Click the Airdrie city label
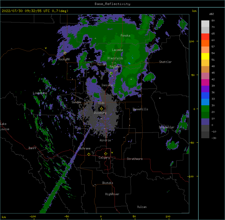 pos(105,140)
